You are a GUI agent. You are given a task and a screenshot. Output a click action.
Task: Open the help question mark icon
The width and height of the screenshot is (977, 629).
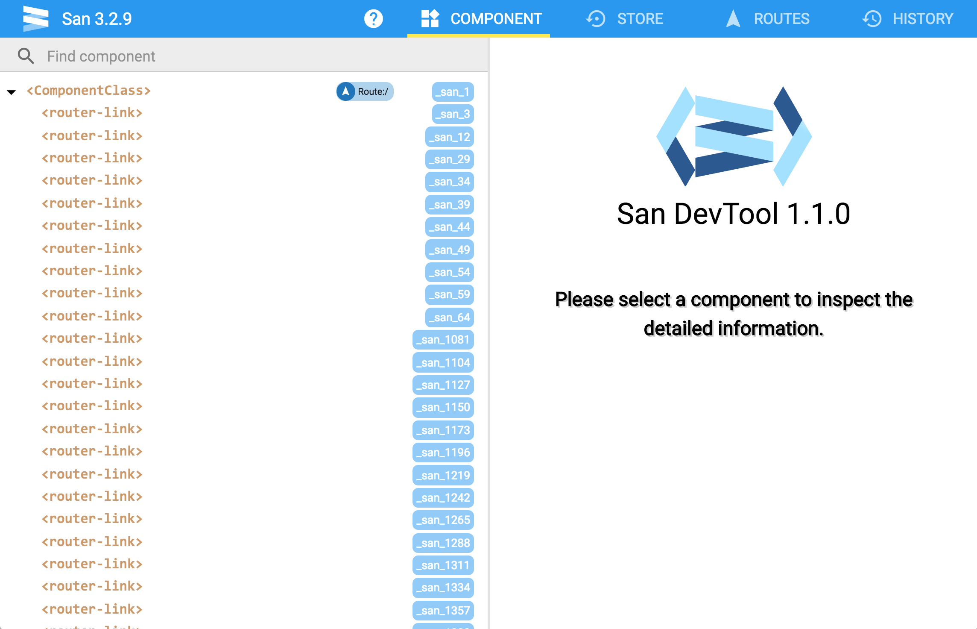click(x=373, y=19)
